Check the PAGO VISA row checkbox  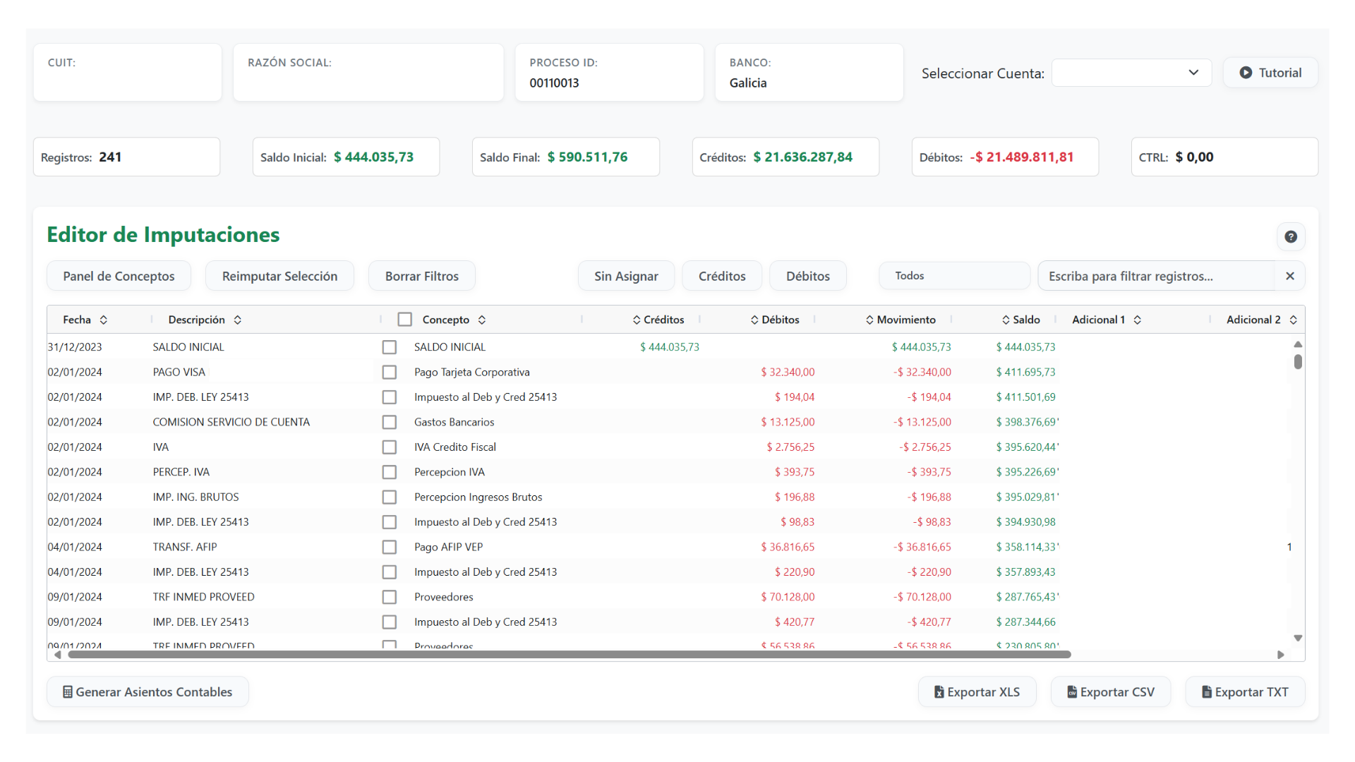coord(389,372)
